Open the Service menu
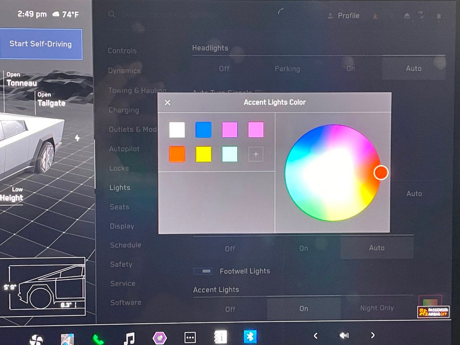460x345 pixels. (123, 283)
